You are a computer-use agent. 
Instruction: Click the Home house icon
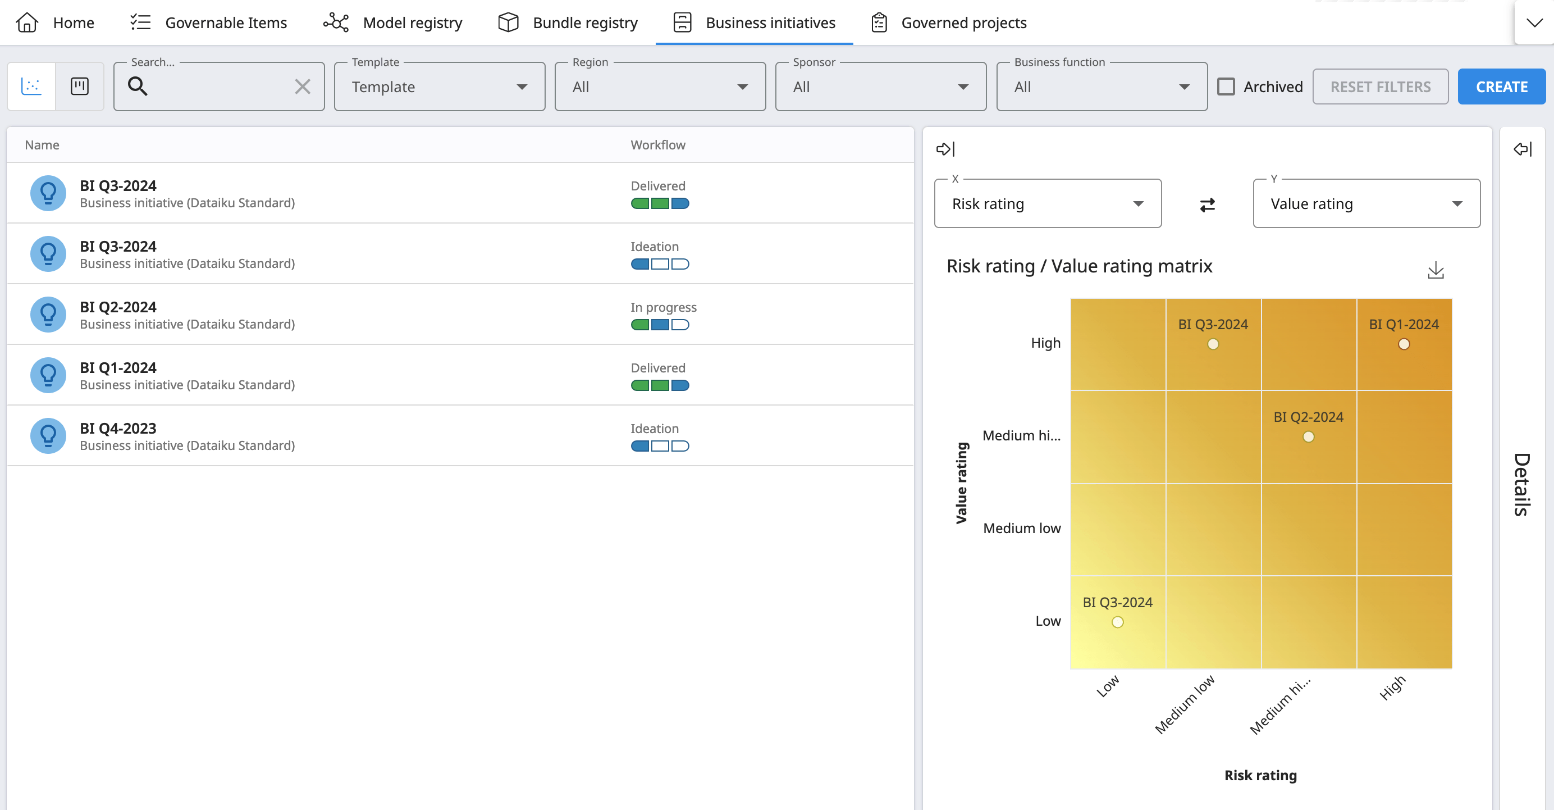tap(26, 22)
